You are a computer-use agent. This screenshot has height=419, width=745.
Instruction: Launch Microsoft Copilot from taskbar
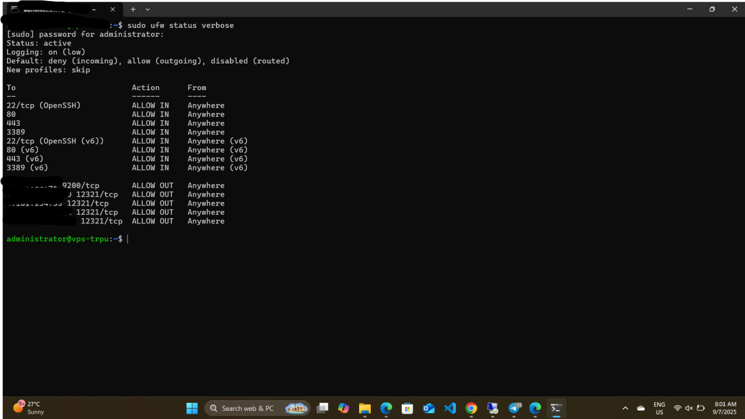(343, 409)
